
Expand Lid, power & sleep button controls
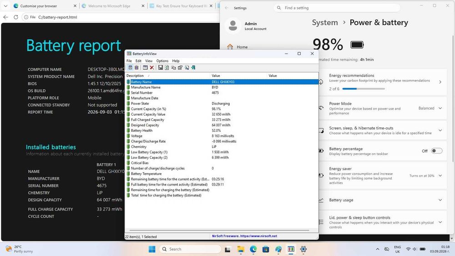[440, 222]
